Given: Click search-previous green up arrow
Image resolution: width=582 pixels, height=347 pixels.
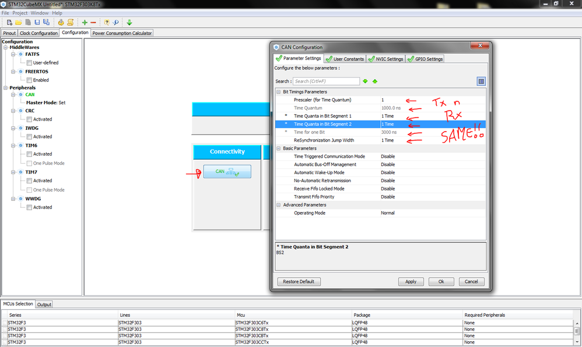Looking at the screenshot, I should coord(375,81).
